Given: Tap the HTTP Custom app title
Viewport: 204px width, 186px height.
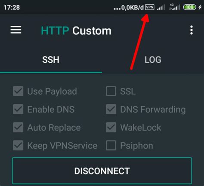Looking at the screenshot, I should pyautogui.click(x=76, y=30).
